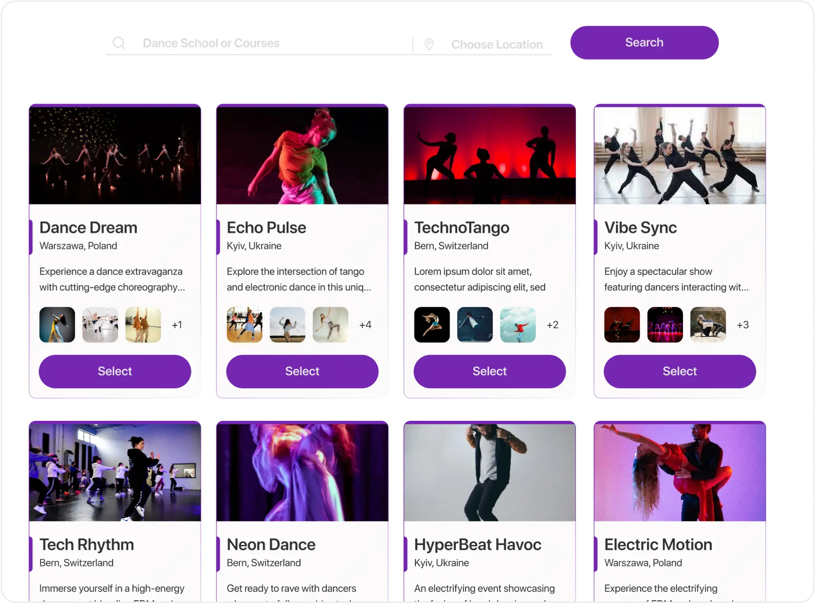815x603 pixels.
Task: Expand the +1 photos on Dance Dream
Action: click(177, 325)
